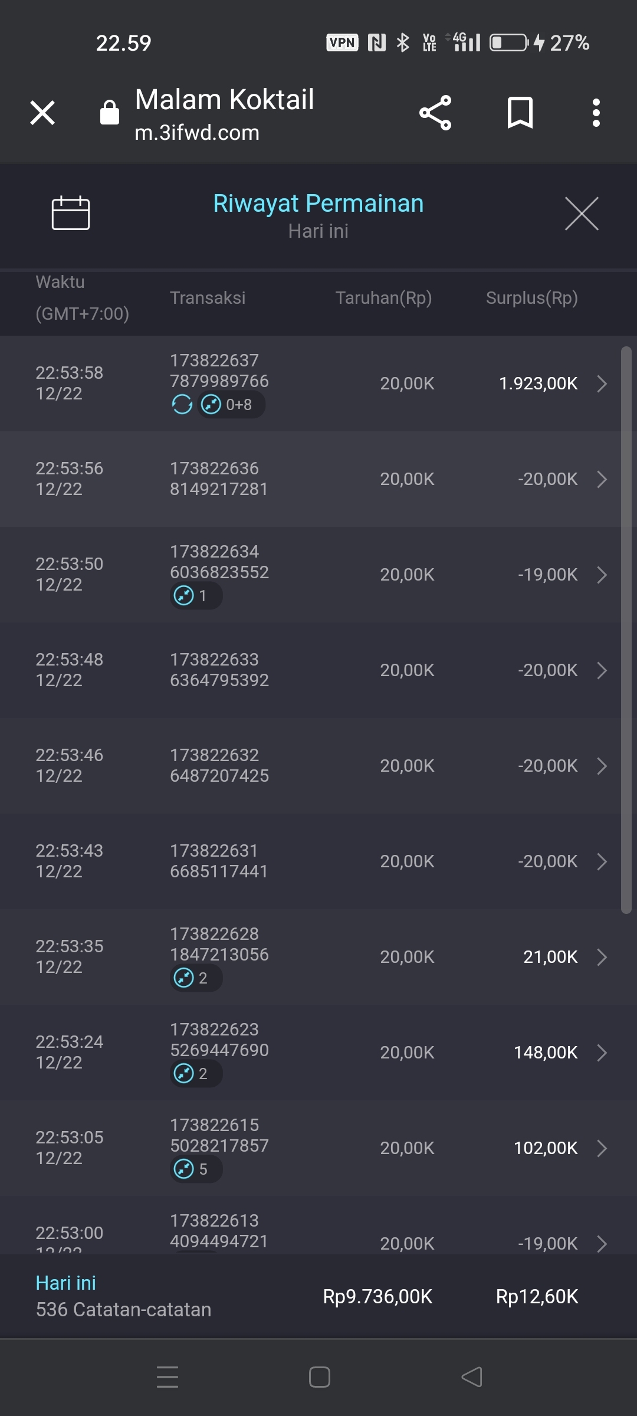The height and width of the screenshot is (1416, 637).
Task: Tap the Hari ini summary label
Action: [x=66, y=1283]
